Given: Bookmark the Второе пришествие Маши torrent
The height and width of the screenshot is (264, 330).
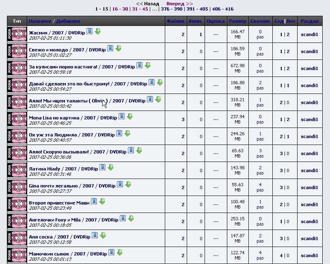Looking at the screenshot, I should pos(94,201).
